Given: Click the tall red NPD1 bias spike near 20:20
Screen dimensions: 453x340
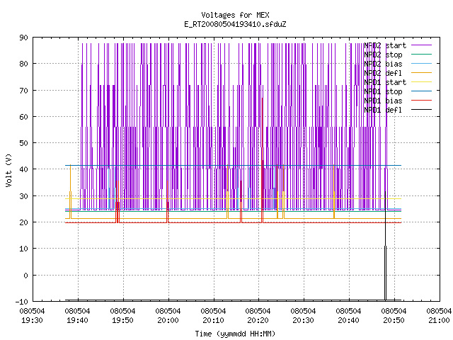Looking at the screenshot, I should [x=263, y=161].
